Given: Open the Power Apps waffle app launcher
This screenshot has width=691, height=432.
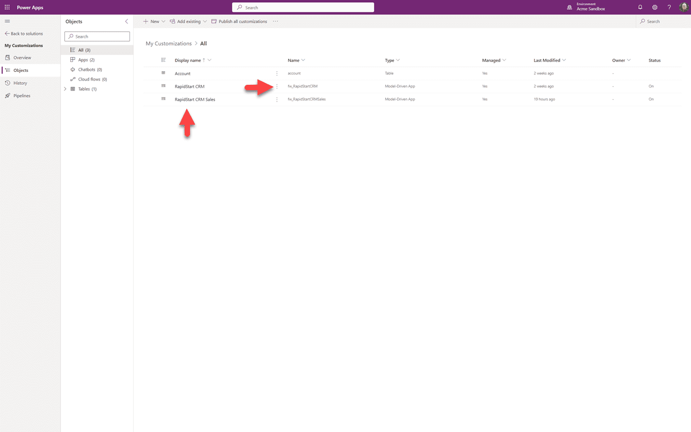Looking at the screenshot, I should click(x=7, y=7).
